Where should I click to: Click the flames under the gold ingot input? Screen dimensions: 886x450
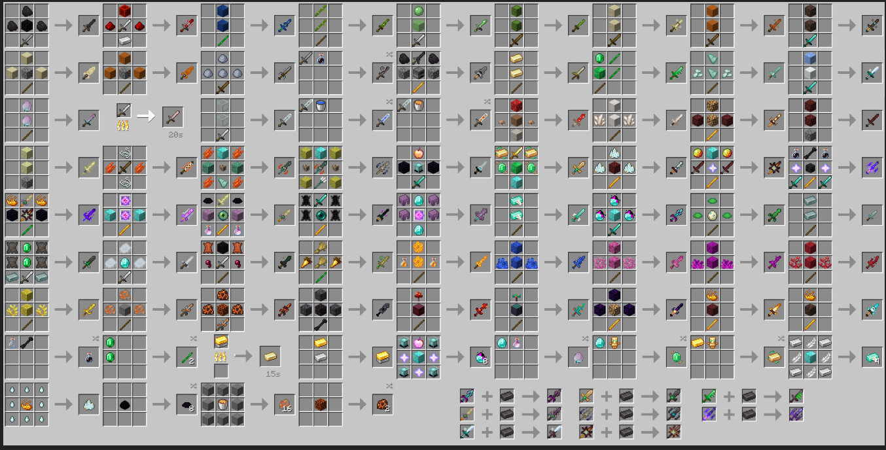click(x=221, y=356)
